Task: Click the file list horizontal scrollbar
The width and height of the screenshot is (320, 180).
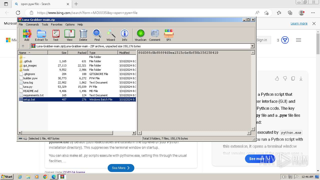Action: pos(77,133)
